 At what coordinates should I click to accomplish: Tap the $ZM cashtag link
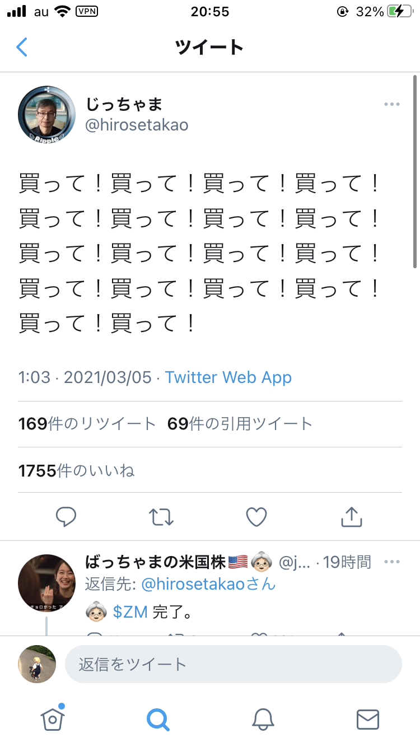(130, 612)
